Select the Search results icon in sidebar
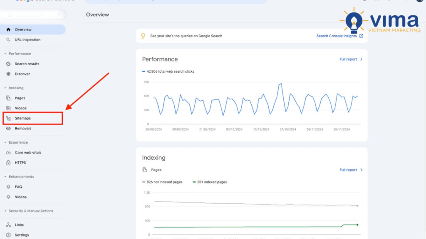Viewport: 426px width, 239px height. [9, 63]
